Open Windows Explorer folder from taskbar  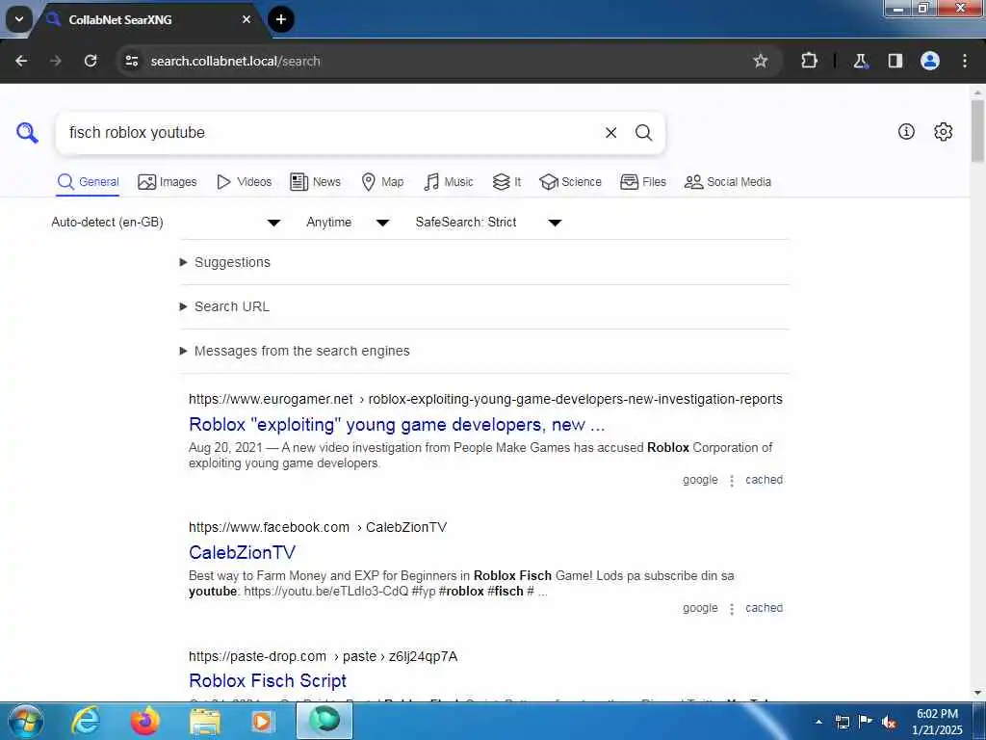tap(204, 721)
